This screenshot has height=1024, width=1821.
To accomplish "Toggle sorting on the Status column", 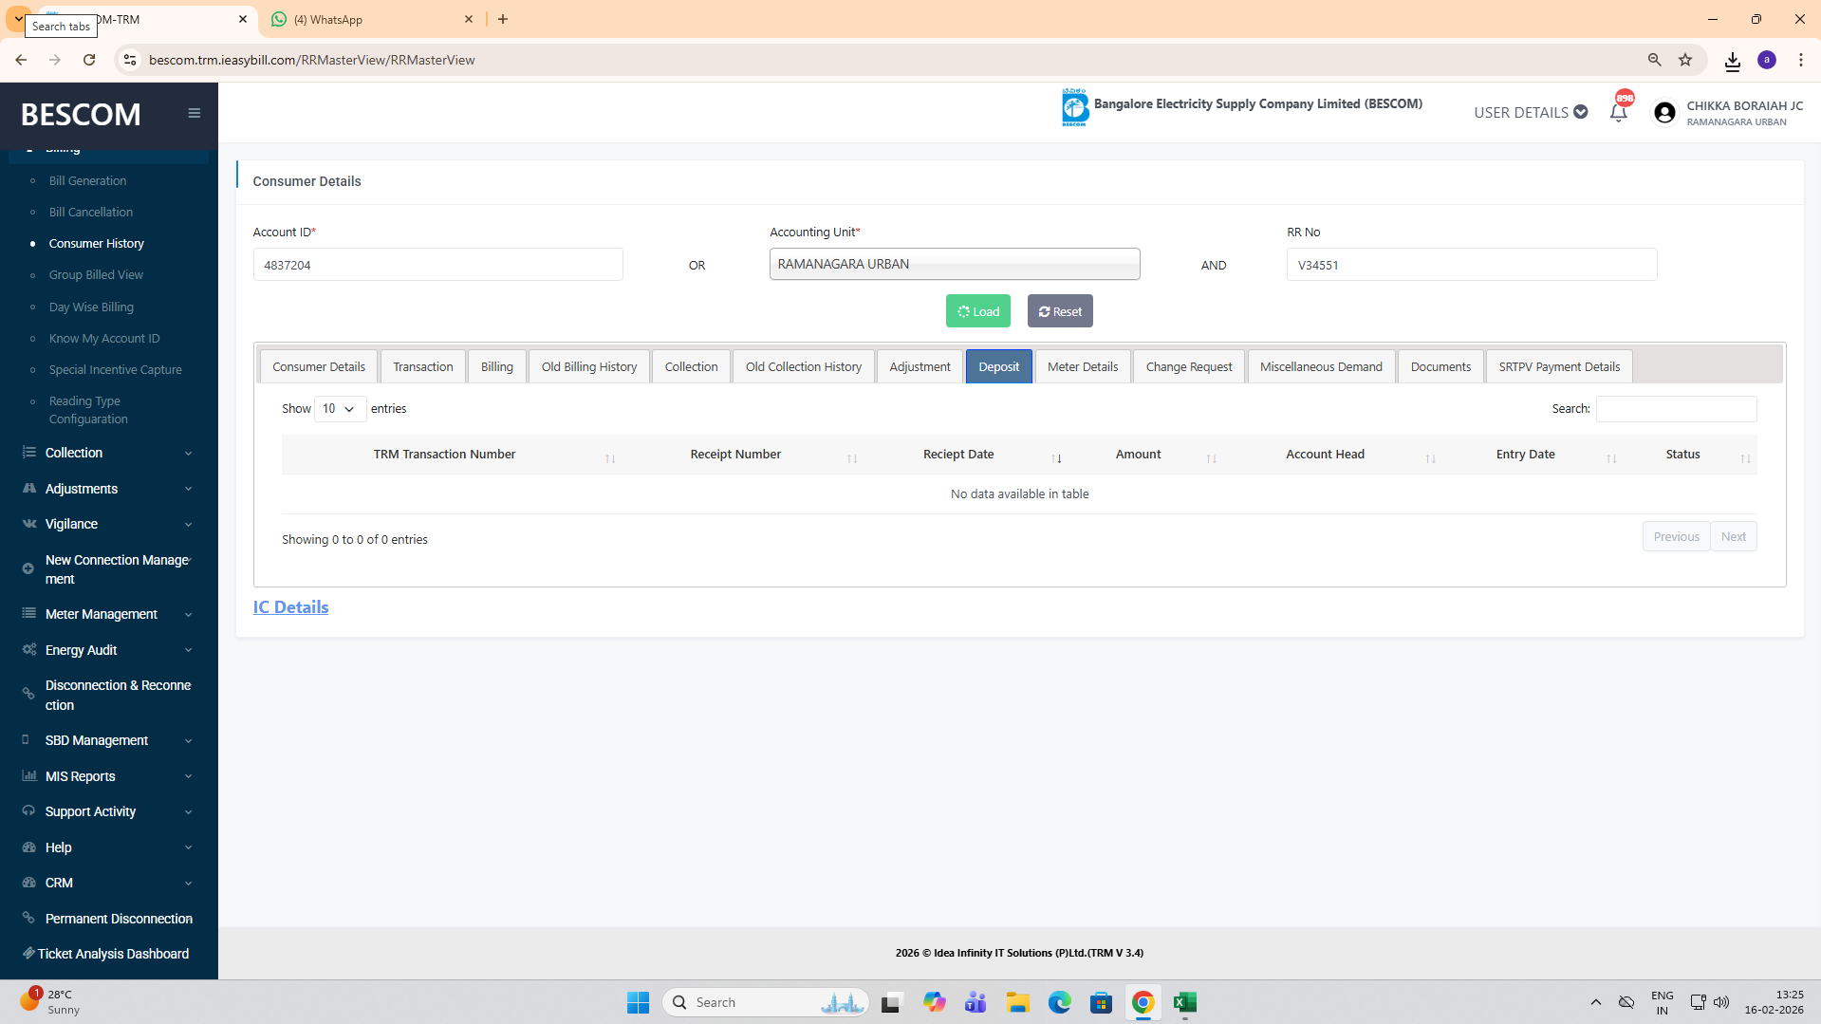I will click(1682, 455).
